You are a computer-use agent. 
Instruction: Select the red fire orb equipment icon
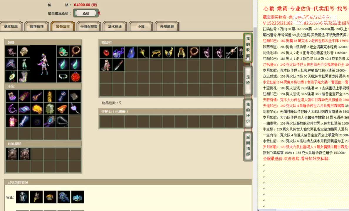click(x=76, y=76)
